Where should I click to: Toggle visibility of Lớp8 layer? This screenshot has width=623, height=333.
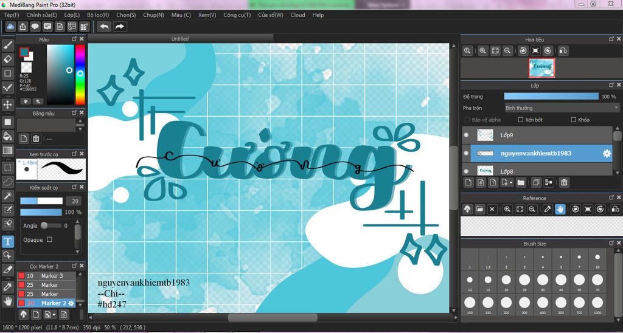click(466, 171)
